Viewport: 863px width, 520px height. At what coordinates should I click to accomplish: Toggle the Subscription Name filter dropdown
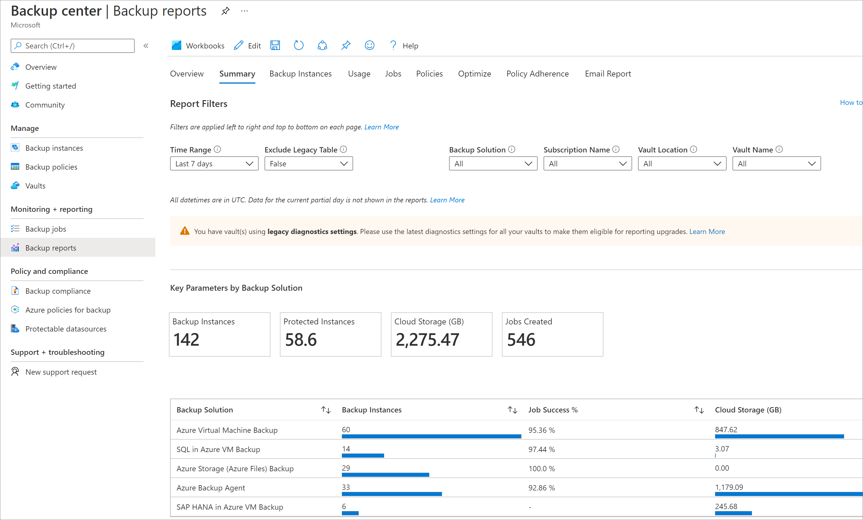click(x=586, y=163)
